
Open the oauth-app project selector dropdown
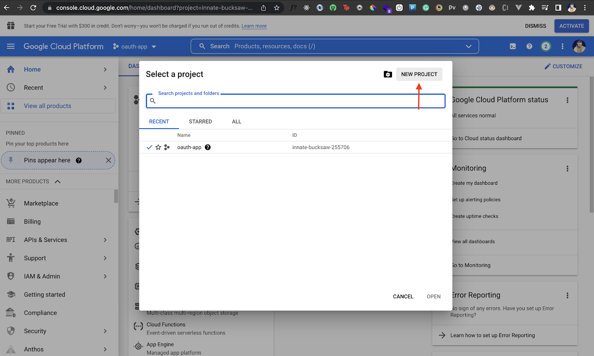click(135, 46)
